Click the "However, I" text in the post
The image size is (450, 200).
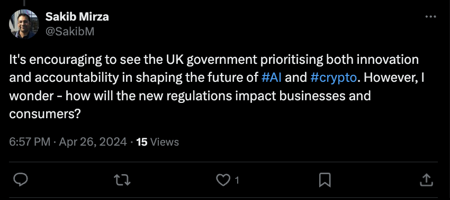tap(393, 78)
